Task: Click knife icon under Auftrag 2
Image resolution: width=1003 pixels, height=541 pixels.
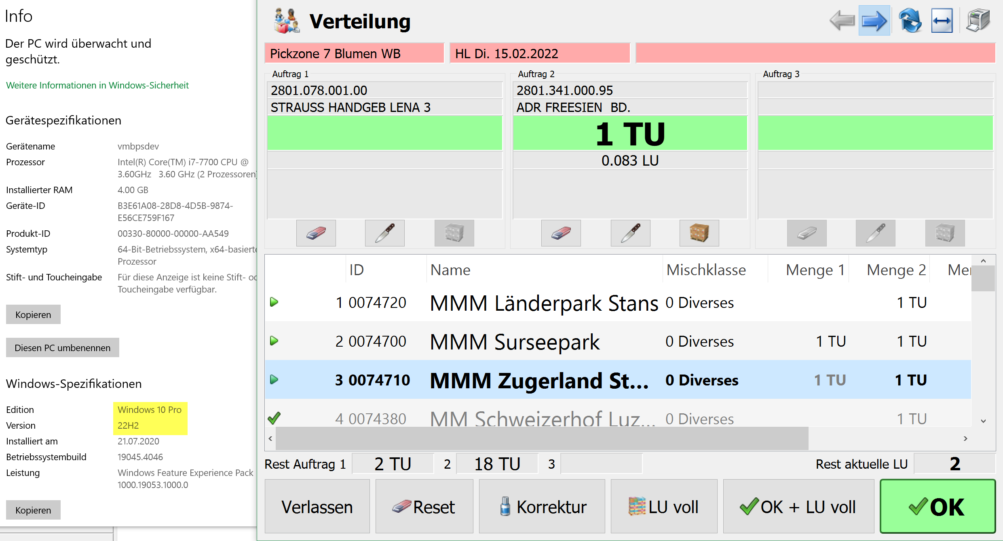Action: tap(630, 233)
